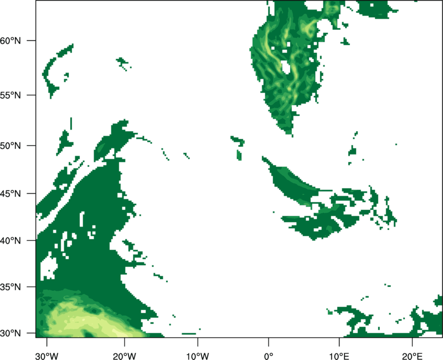Click the 0° longitude label
The width and height of the screenshot is (443, 360).
click(x=269, y=356)
